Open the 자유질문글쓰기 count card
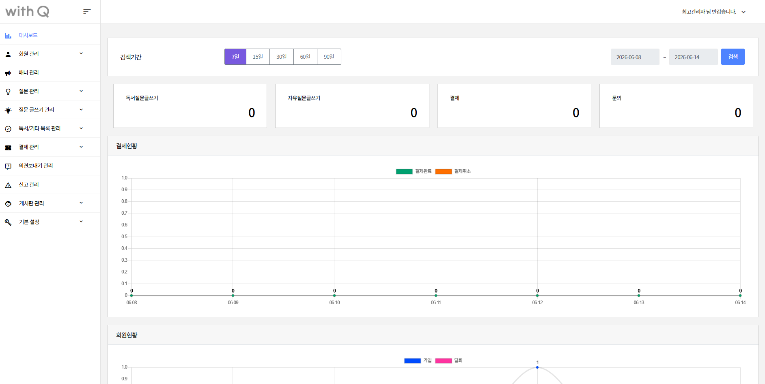Screen dimensions: 765x384 tap(352, 106)
